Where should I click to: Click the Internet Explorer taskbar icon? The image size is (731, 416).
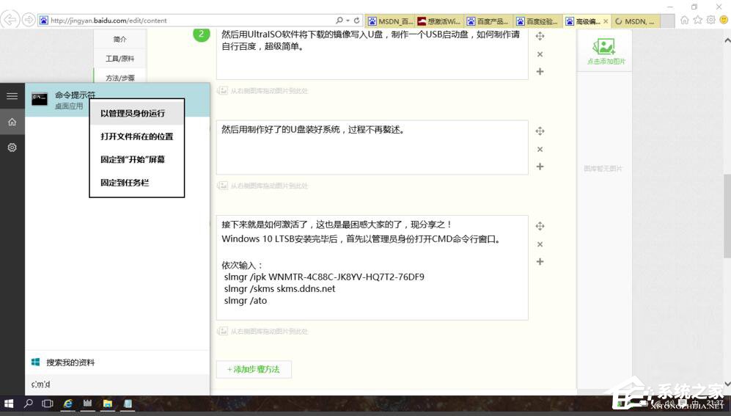68,404
